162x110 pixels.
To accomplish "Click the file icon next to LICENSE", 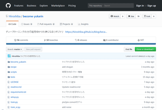I will point(9,82).
